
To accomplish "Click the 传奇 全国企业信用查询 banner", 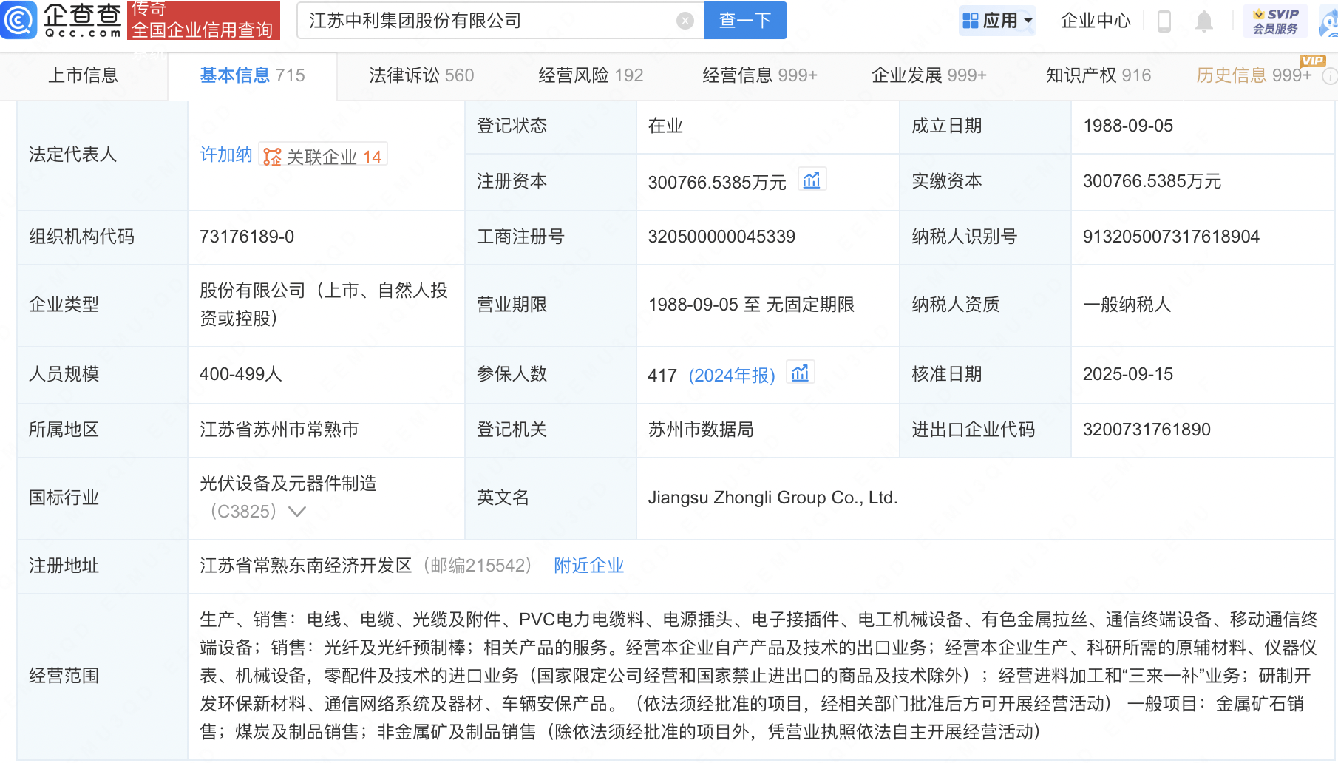I will [203, 20].
